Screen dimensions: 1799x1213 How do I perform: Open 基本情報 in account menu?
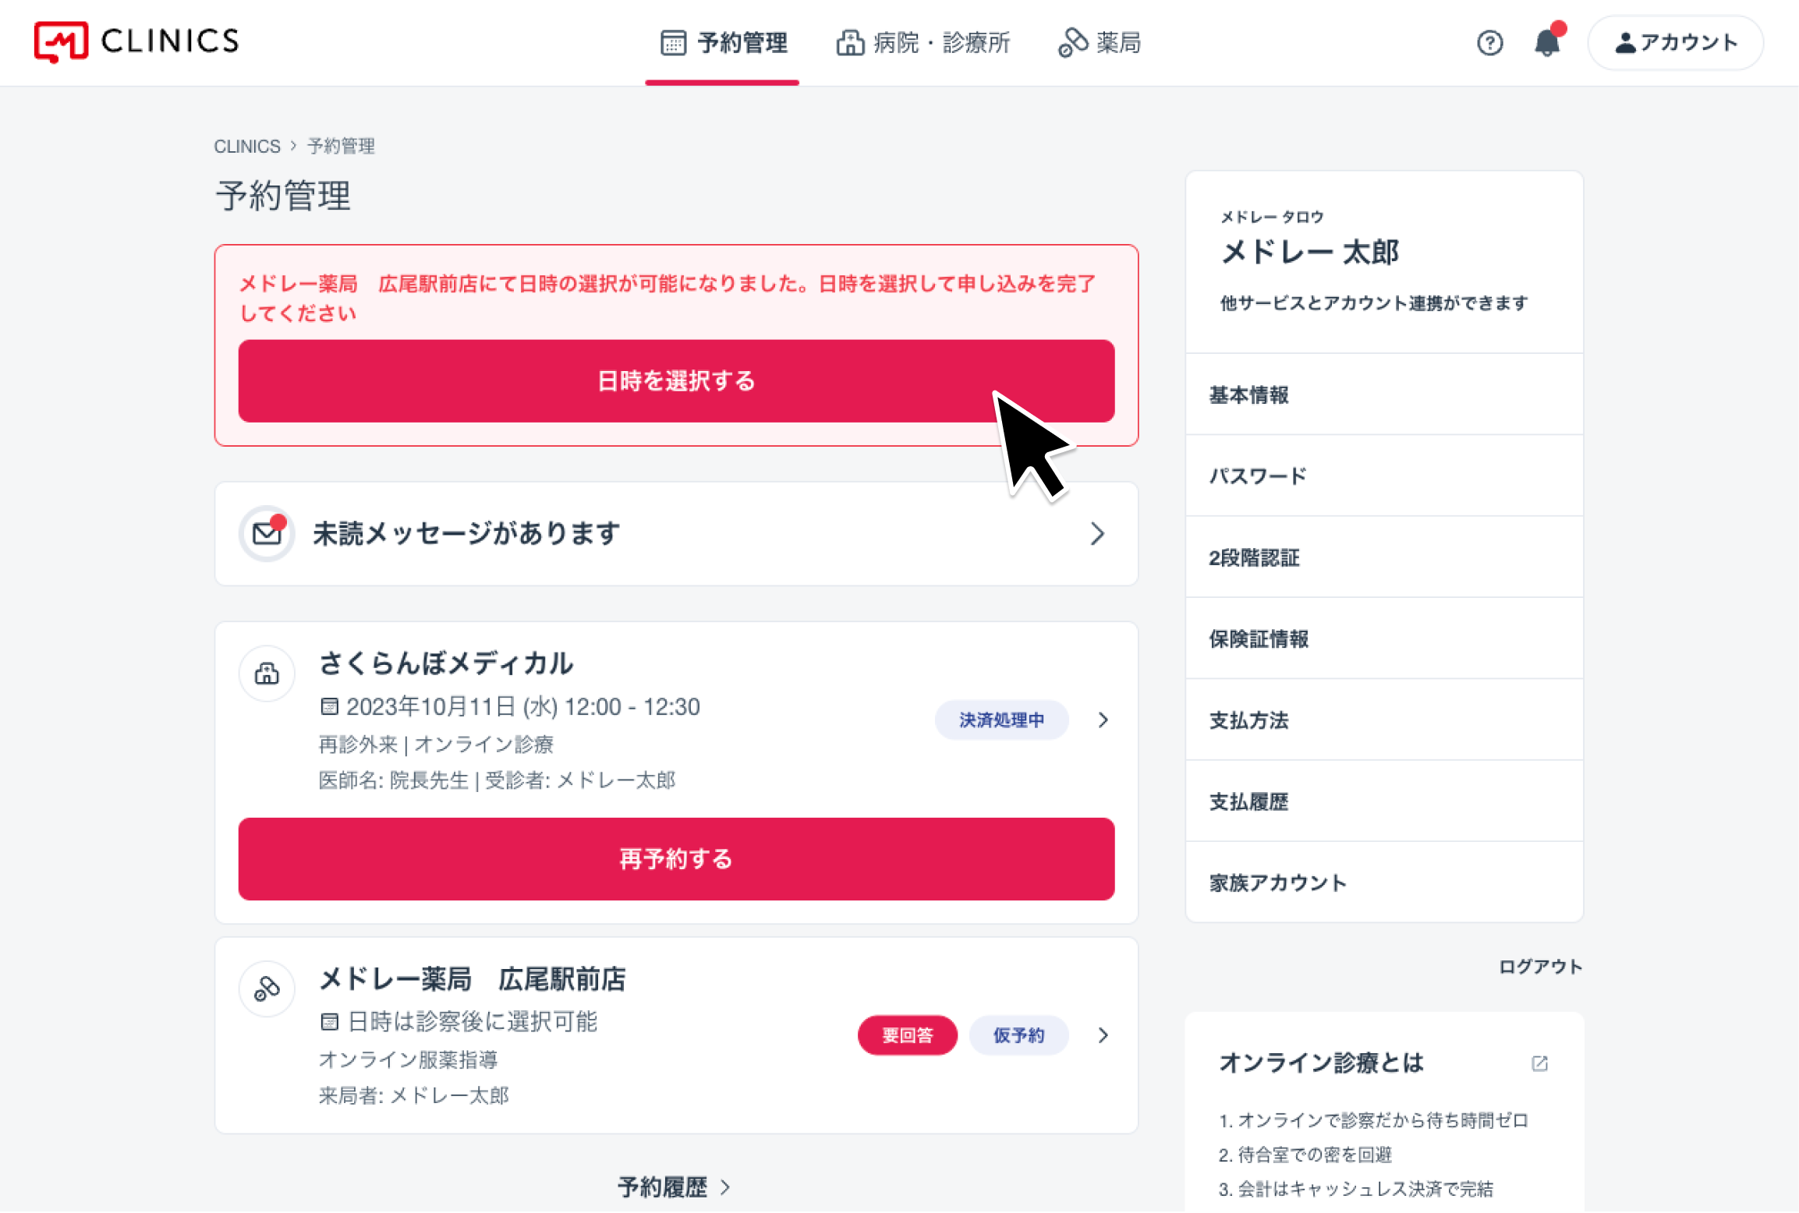pyautogui.click(x=1384, y=395)
